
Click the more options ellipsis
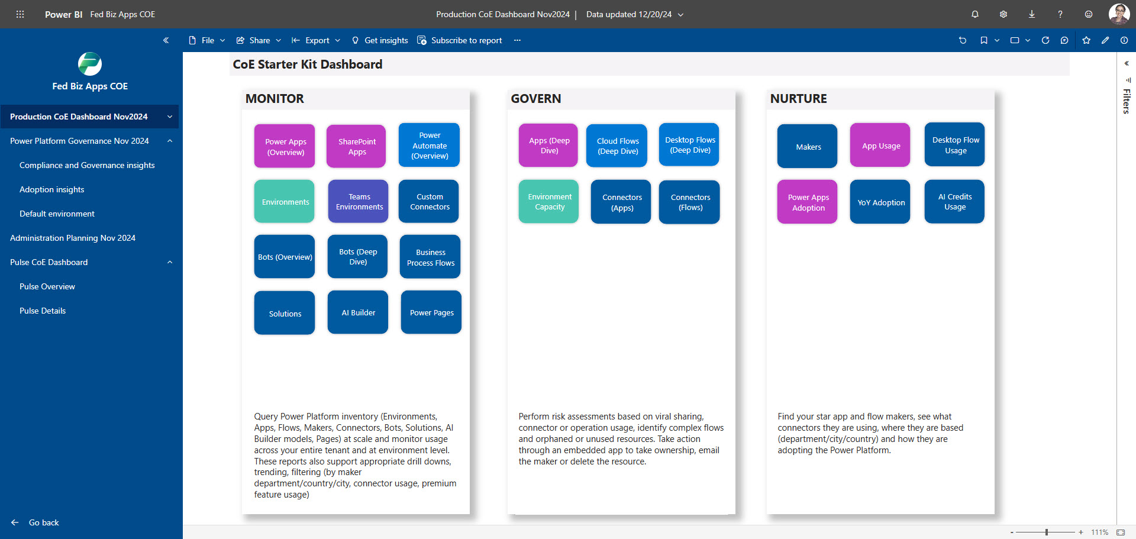[517, 40]
